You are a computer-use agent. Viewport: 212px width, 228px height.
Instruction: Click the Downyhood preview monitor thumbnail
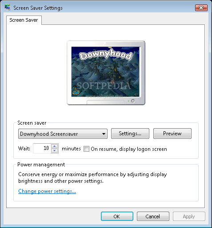pos(106,73)
